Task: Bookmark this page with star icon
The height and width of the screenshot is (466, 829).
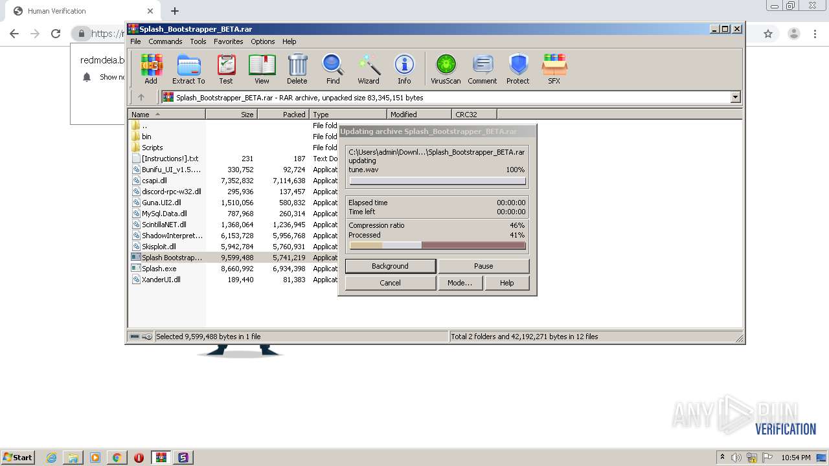Action: click(x=768, y=34)
